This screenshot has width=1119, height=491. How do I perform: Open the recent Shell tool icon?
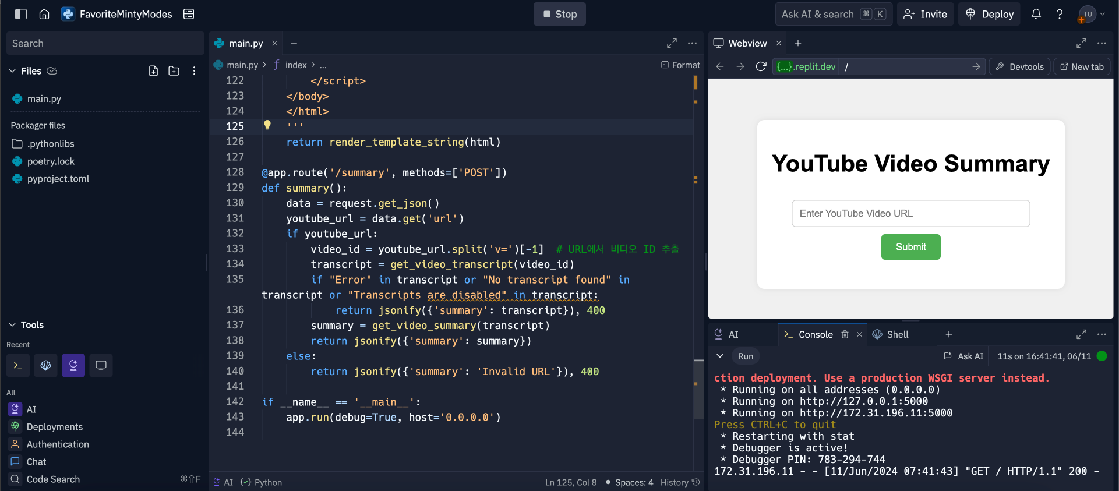pyautogui.click(x=45, y=365)
